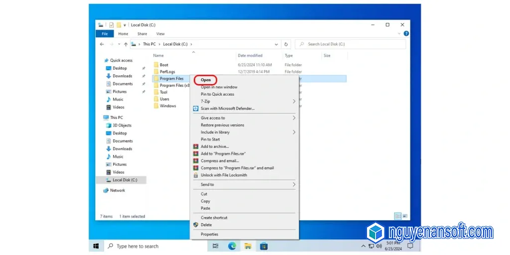Select Local Disk (C:) in navigation pane
Screen dimensions: 510x255
(x=122, y=180)
